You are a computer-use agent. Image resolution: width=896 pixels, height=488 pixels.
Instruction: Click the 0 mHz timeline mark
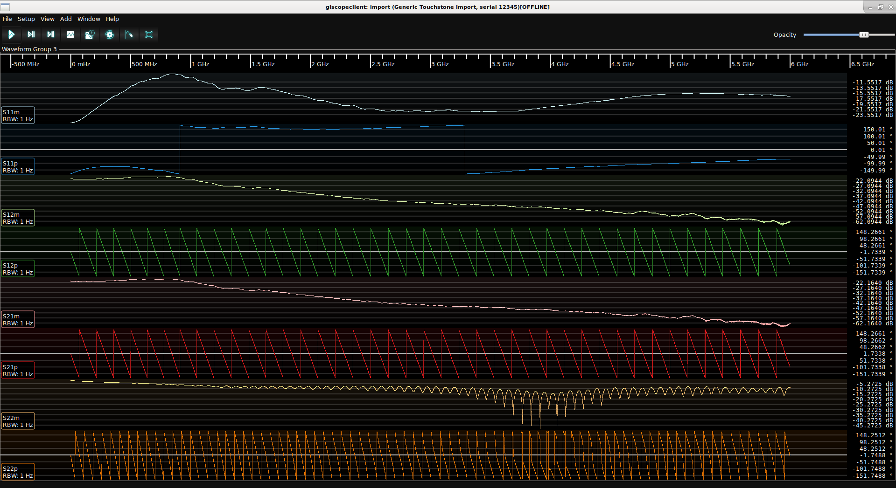[x=81, y=64]
